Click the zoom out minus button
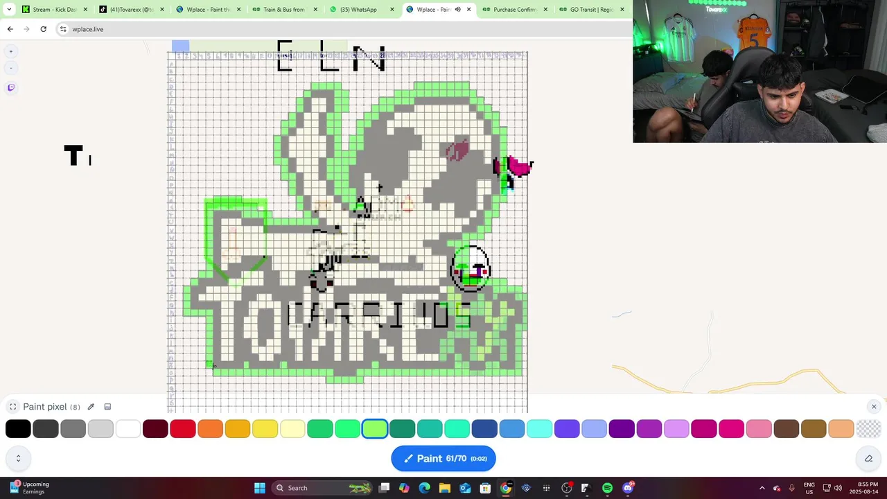 [11, 68]
